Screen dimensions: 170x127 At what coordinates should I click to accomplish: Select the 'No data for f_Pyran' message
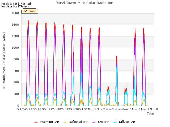15,6
